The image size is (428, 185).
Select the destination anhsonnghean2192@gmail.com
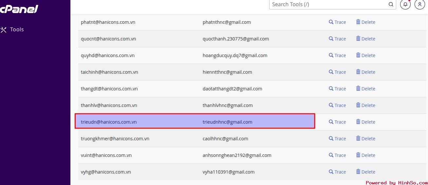pyautogui.click(x=237, y=155)
